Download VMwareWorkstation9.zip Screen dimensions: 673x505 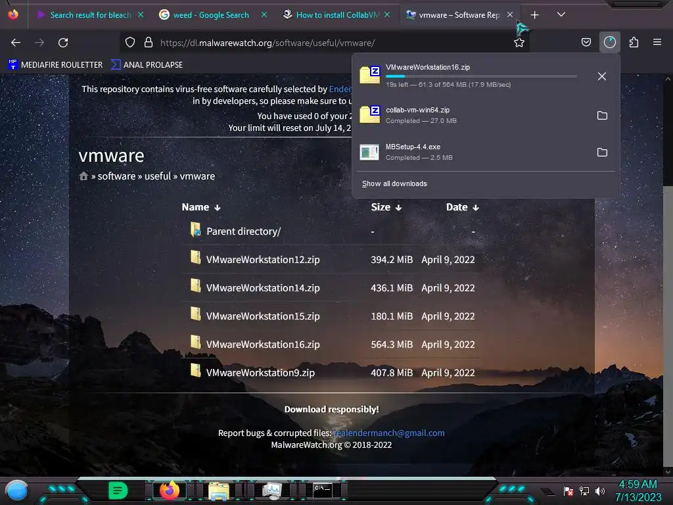point(260,373)
